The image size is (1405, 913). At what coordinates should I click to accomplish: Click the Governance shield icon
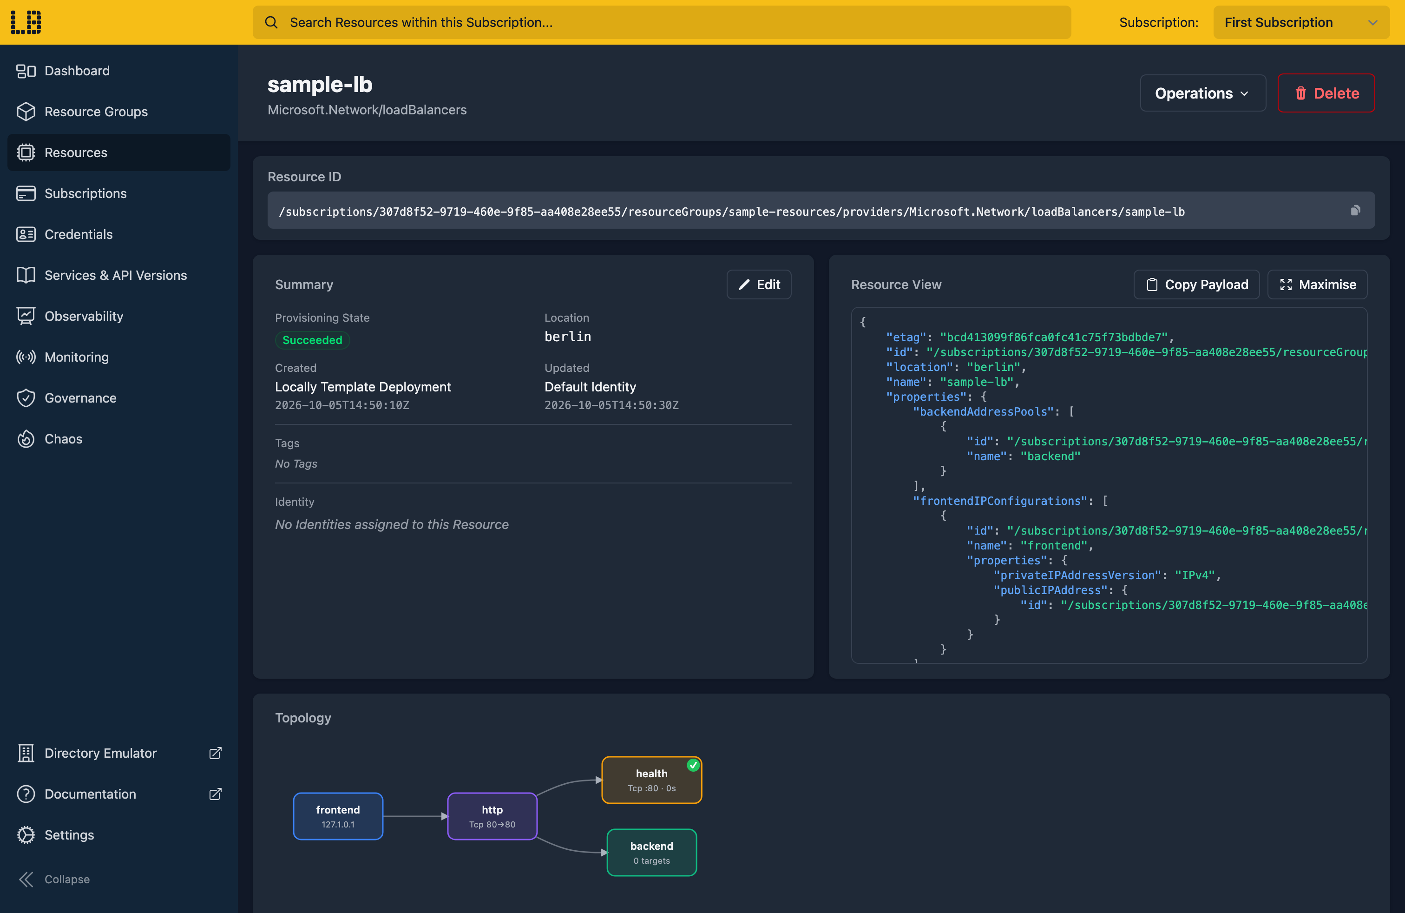click(x=26, y=398)
